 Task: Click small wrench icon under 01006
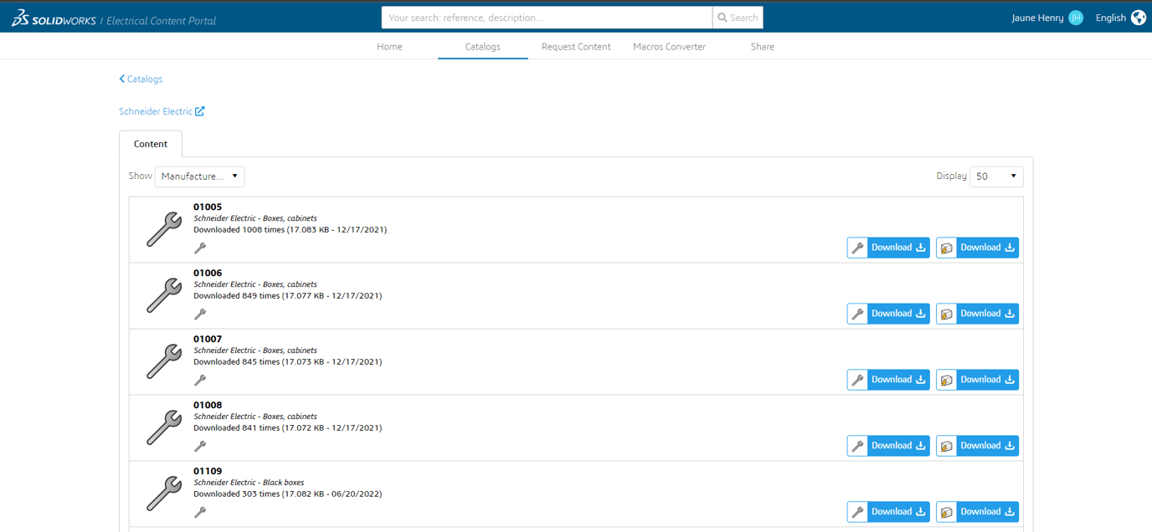pos(200,315)
